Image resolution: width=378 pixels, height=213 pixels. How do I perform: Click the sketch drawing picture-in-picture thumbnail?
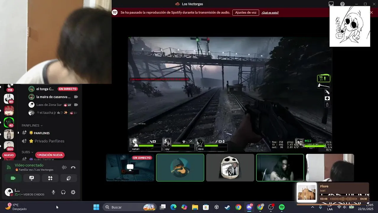[x=350, y=26]
